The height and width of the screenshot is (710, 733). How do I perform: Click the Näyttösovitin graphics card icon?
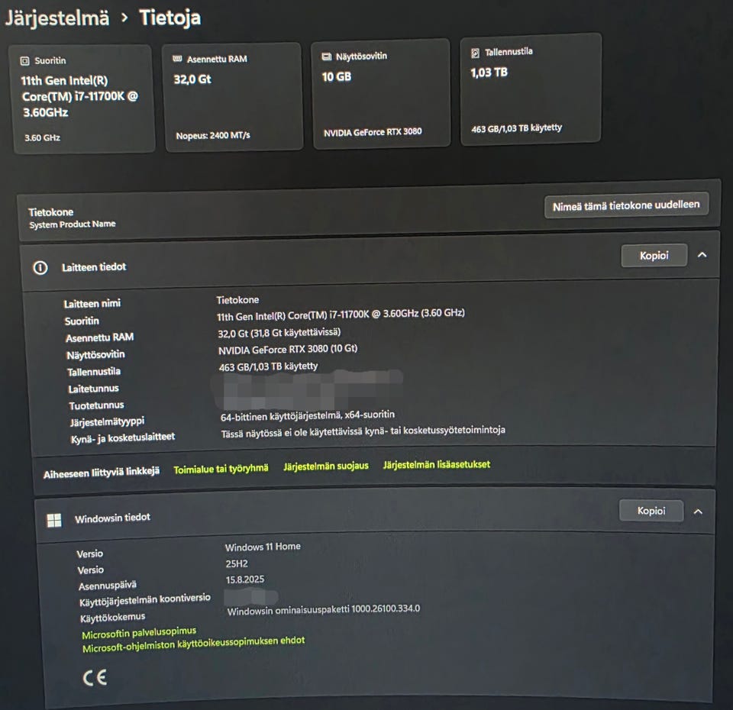tap(326, 56)
